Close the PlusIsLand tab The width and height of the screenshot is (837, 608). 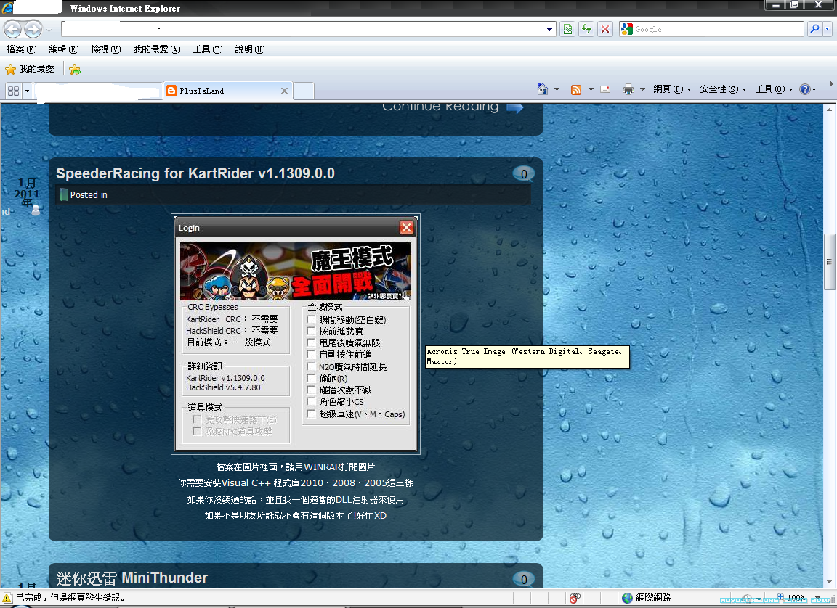point(285,91)
